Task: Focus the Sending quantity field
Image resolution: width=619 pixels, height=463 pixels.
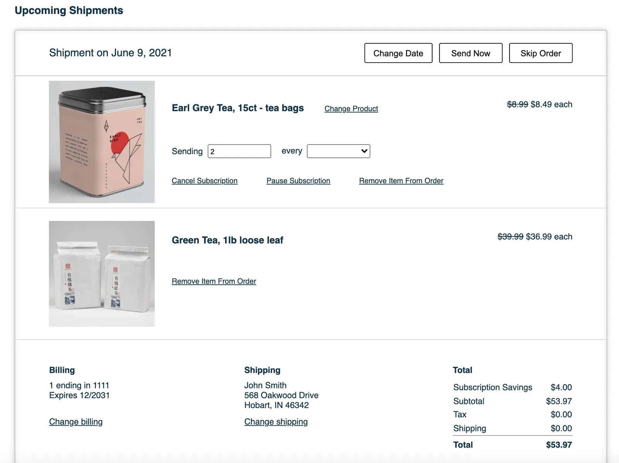Action: [x=239, y=151]
